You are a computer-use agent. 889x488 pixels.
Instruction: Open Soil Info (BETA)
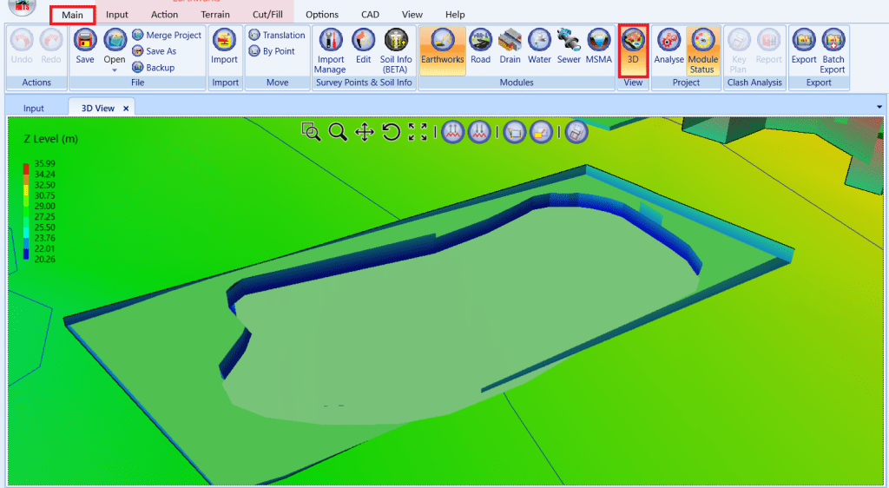(396, 51)
